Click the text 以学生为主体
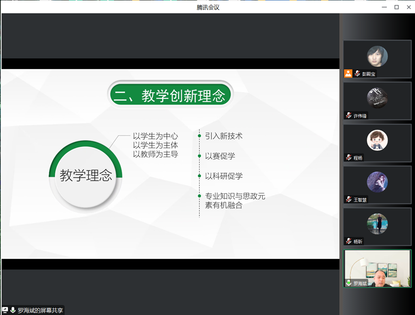The width and height of the screenshot is (415, 315). pyautogui.click(x=156, y=145)
